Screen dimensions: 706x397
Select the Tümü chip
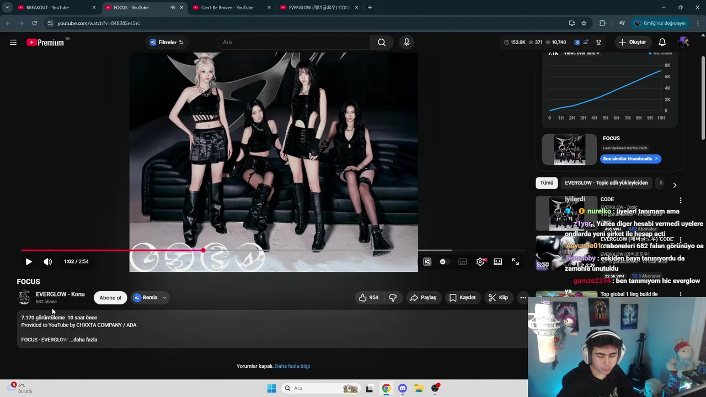pos(547,183)
